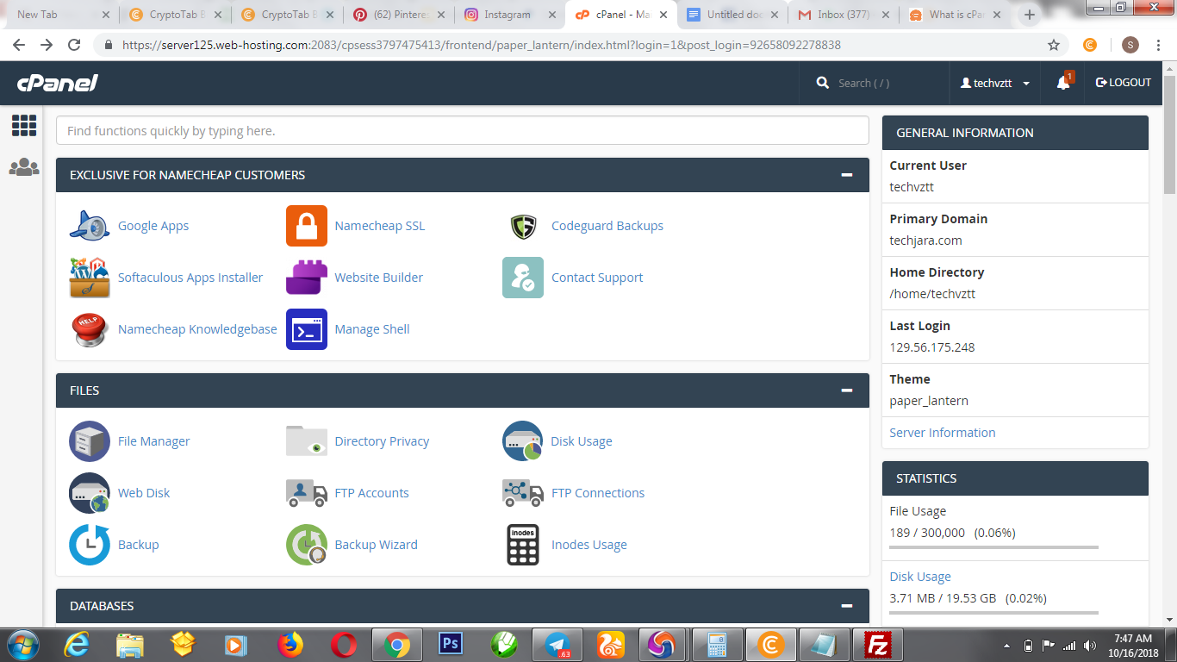Screen dimensions: 1177x662
Task: Open Photoshop from the taskbar
Action: pyautogui.click(x=450, y=644)
